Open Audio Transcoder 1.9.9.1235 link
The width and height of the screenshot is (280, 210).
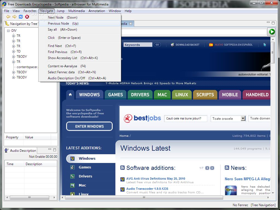[x=147, y=189]
